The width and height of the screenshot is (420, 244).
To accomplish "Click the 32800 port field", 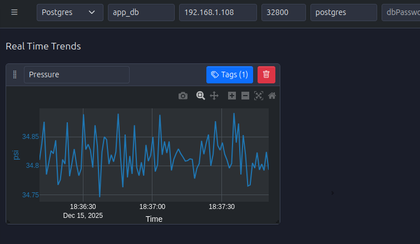I will (283, 12).
